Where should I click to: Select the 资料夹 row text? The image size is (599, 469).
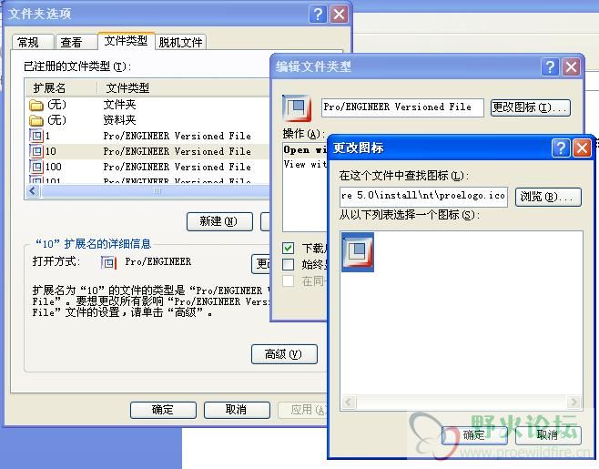119,120
